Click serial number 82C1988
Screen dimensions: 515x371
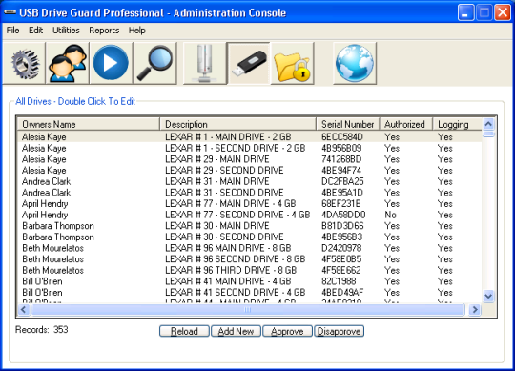point(339,281)
